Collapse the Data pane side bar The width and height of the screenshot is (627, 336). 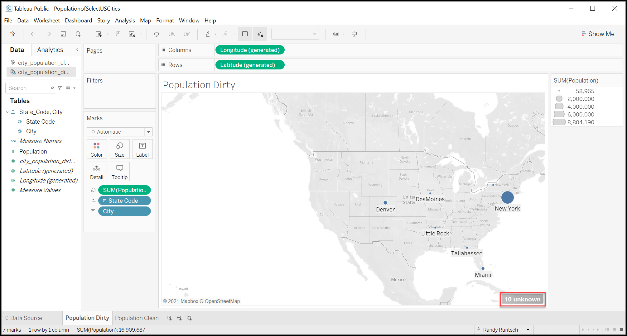click(x=77, y=50)
